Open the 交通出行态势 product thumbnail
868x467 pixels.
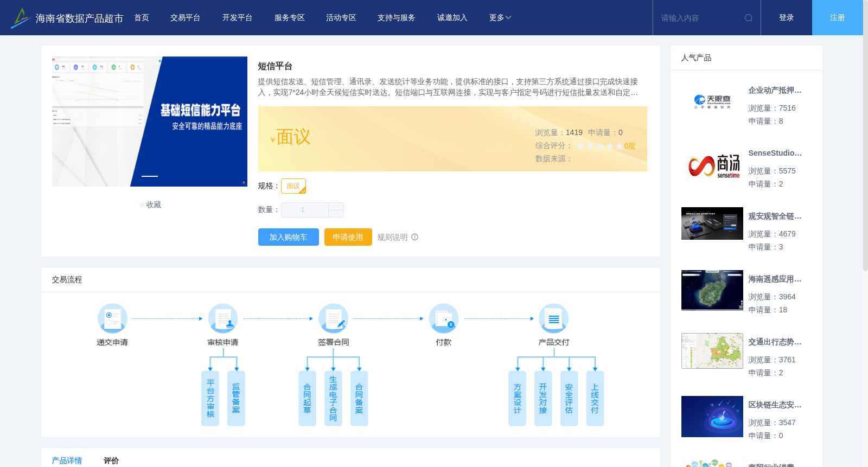point(712,351)
